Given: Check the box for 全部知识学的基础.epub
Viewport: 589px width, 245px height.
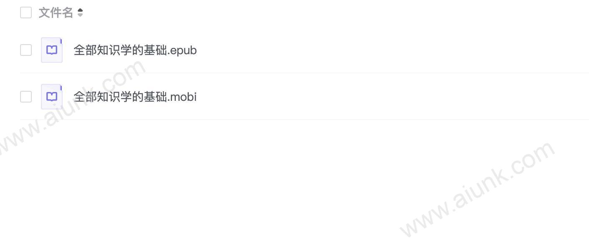Looking at the screenshot, I should [26, 50].
